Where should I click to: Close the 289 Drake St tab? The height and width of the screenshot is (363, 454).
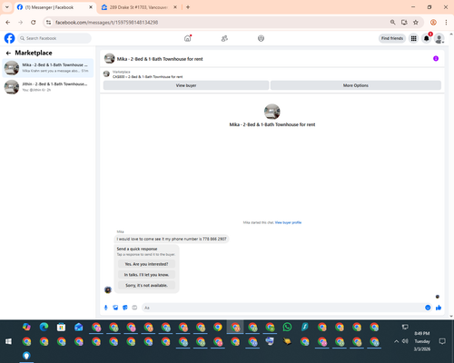click(175, 7)
